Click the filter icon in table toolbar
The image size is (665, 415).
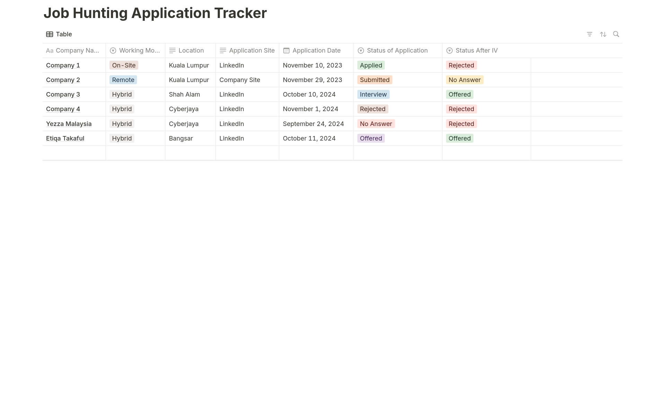589,34
